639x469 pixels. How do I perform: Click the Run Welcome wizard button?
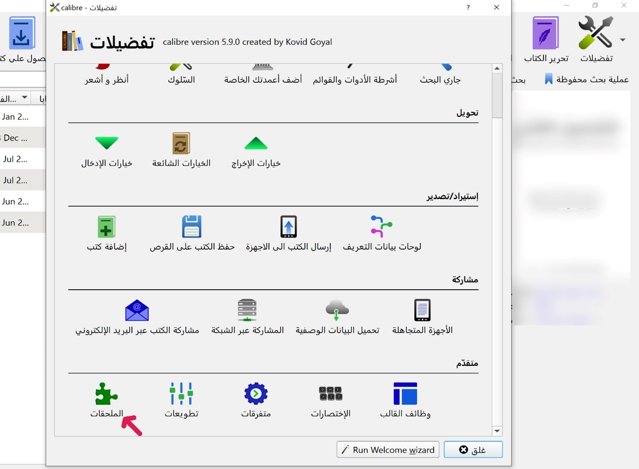click(x=388, y=450)
